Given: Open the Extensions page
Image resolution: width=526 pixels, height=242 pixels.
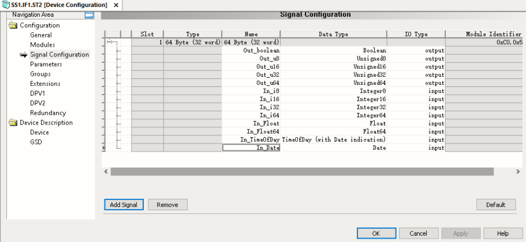Looking at the screenshot, I should tap(45, 84).
